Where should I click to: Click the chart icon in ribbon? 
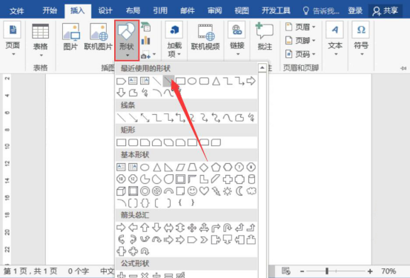(x=145, y=41)
